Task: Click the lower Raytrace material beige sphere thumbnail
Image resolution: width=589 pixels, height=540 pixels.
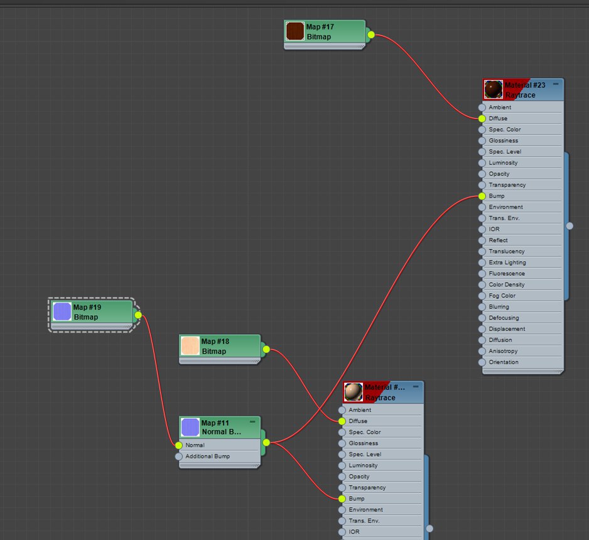Action: pyautogui.click(x=353, y=392)
